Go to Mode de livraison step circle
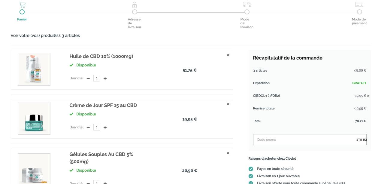Screen dimensions: 378x184 [x=247, y=12]
